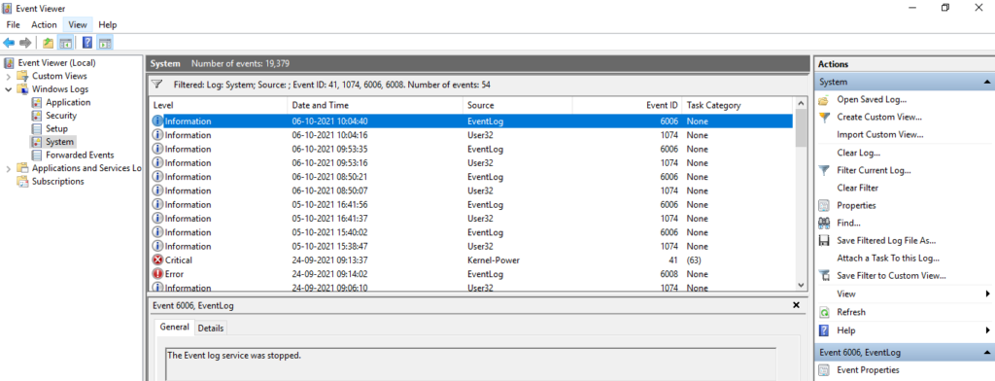995x381 pixels.
Task: Click the Back arrow toolbar icon
Action: point(9,43)
